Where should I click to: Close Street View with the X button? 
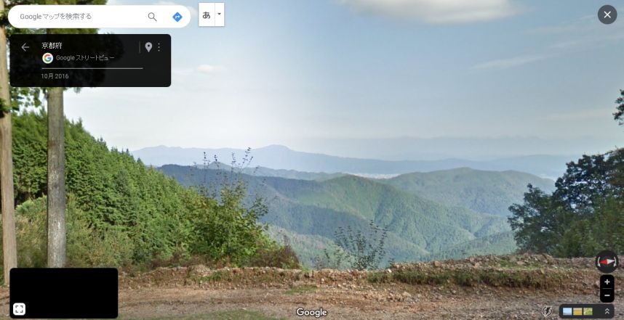pos(607,15)
